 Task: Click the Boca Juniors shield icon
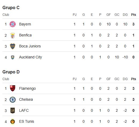pyautogui.click(x=13, y=46)
